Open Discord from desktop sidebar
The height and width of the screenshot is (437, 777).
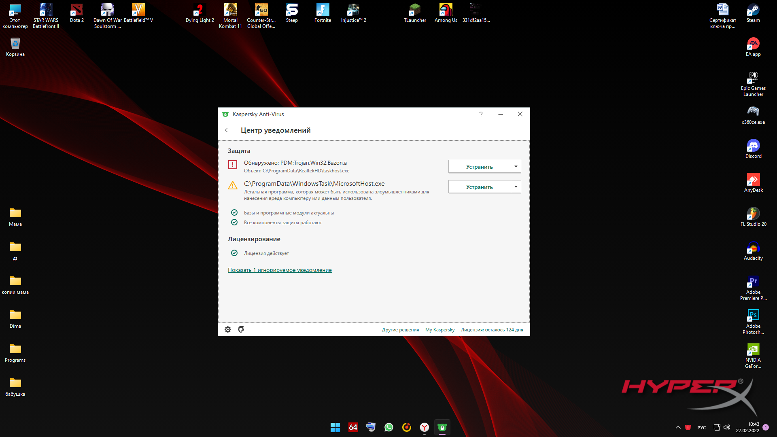click(x=752, y=146)
